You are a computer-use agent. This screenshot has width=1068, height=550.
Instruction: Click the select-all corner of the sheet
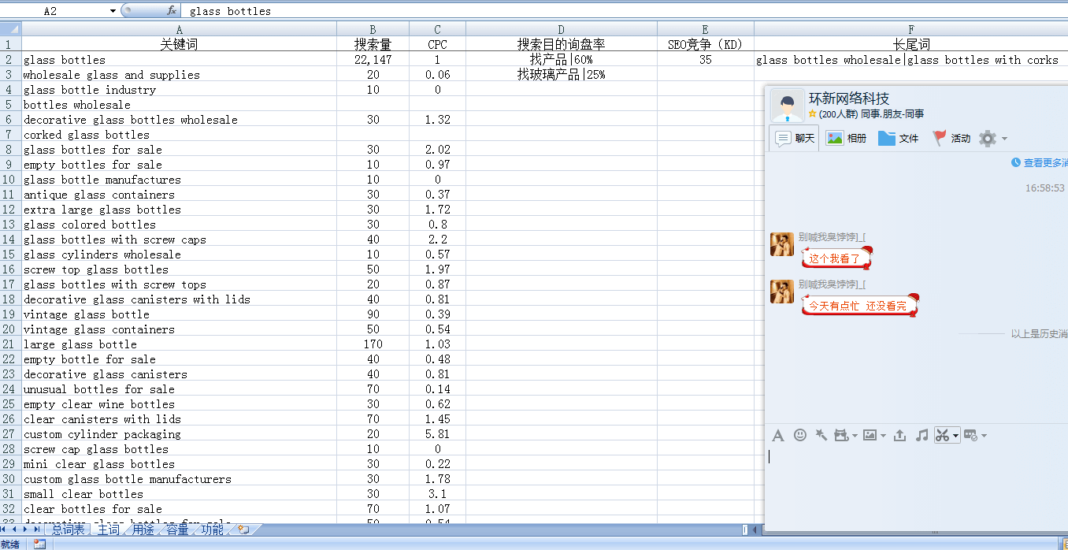[x=10, y=29]
